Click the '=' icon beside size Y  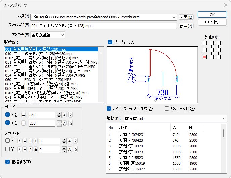24,123
